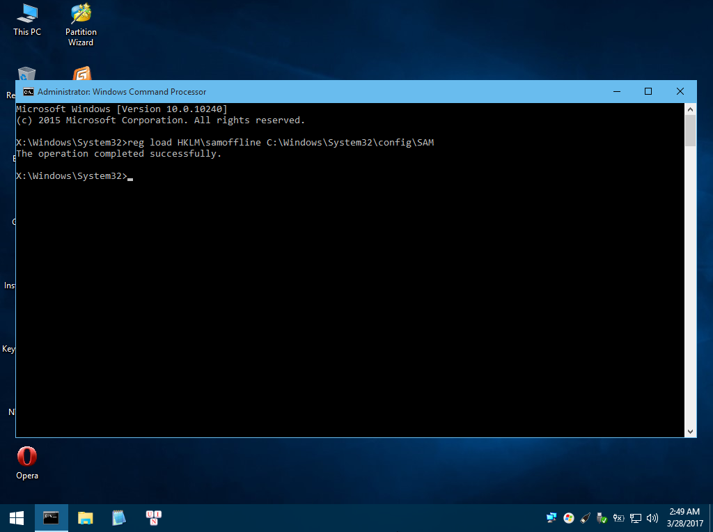Click the scrollbar up arrow in console
Screen dimensions: 713x532
click(690, 109)
